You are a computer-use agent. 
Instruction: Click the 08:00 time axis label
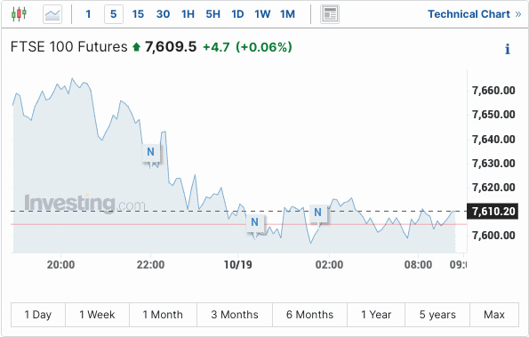[419, 265]
